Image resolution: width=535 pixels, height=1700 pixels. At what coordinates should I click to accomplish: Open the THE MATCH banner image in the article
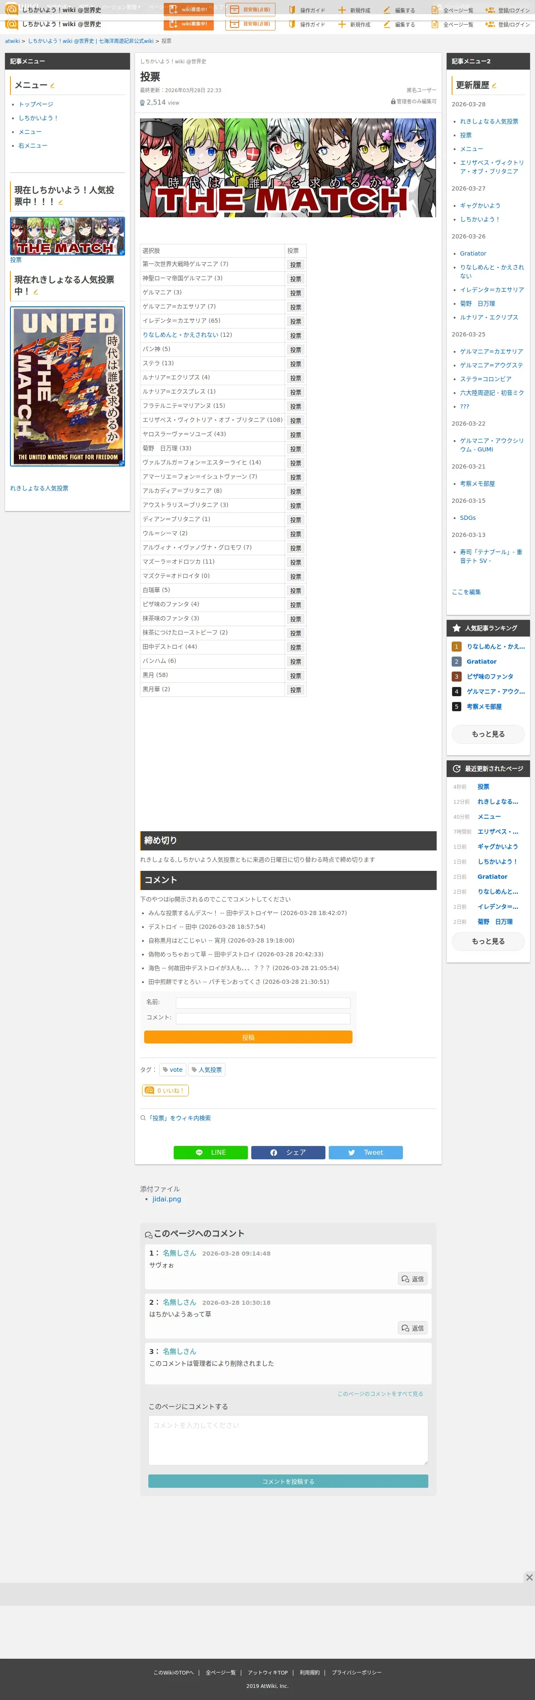pos(287,168)
